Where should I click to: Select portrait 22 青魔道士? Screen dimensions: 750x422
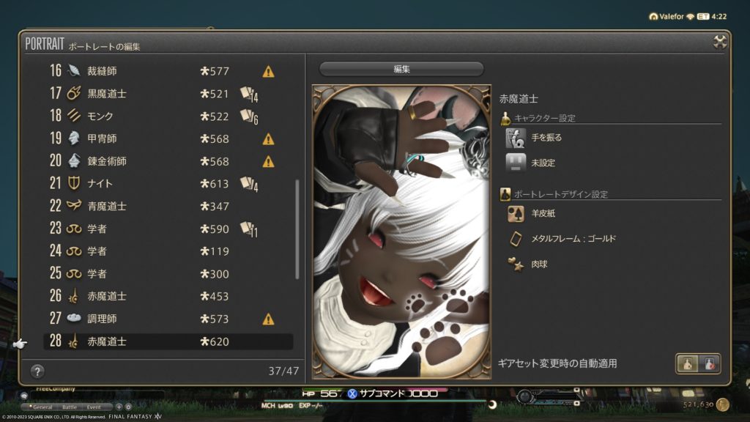(168, 206)
